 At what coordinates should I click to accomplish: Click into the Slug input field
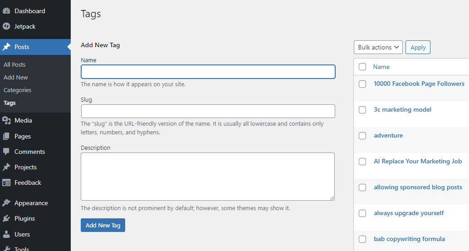click(208, 111)
